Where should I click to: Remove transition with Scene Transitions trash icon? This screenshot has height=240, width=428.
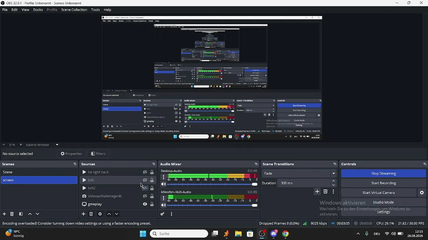pyautogui.click(x=325, y=192)
